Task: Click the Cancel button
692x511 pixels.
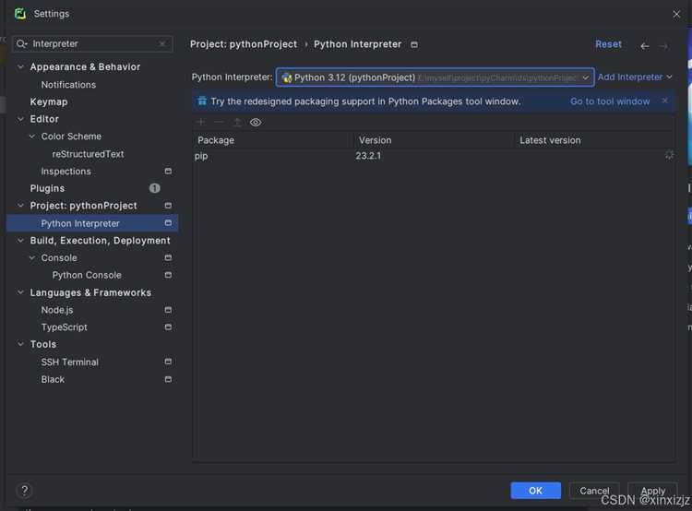Action: click(x=594, y=491)
